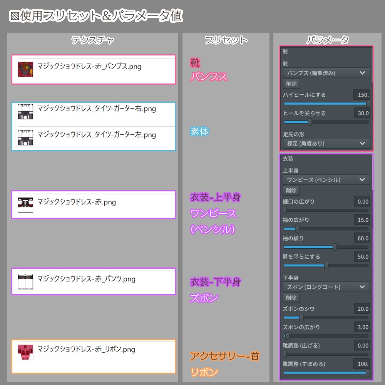Viewport: 385px width, 385px height.
Task: Click the 靴調整 (すぼめる) value field
Action: 362,364
